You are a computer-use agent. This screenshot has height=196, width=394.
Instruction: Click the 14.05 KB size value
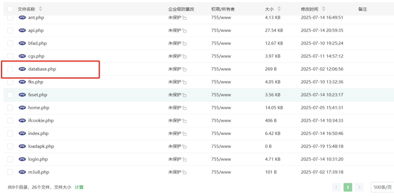tap(274, 107)
